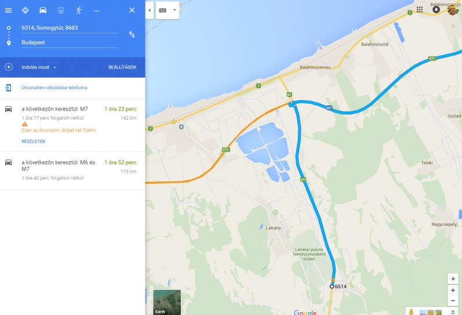
Task: Send directions to phone link
Action: click(x=54, y=88)
